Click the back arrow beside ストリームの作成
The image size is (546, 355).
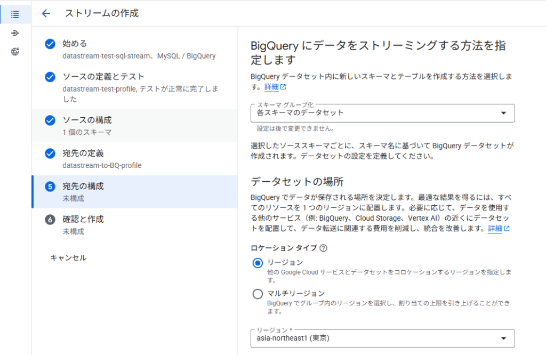click(46, 14)
